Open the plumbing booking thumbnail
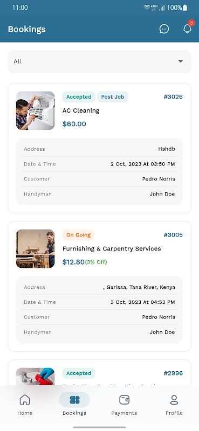 (x=35, y=376)
